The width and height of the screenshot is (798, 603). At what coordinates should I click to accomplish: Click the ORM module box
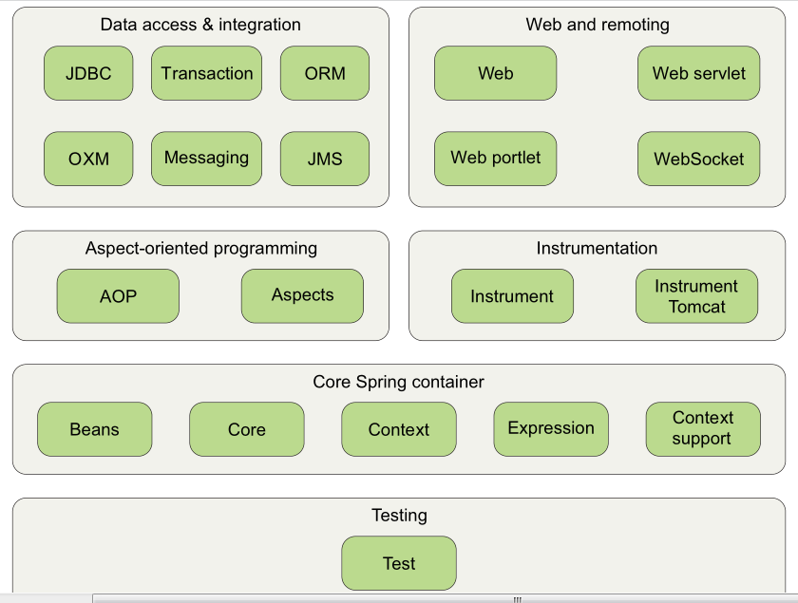point(325,73)
